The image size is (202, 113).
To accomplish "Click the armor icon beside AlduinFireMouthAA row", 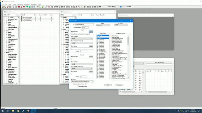I will (21, 17).
